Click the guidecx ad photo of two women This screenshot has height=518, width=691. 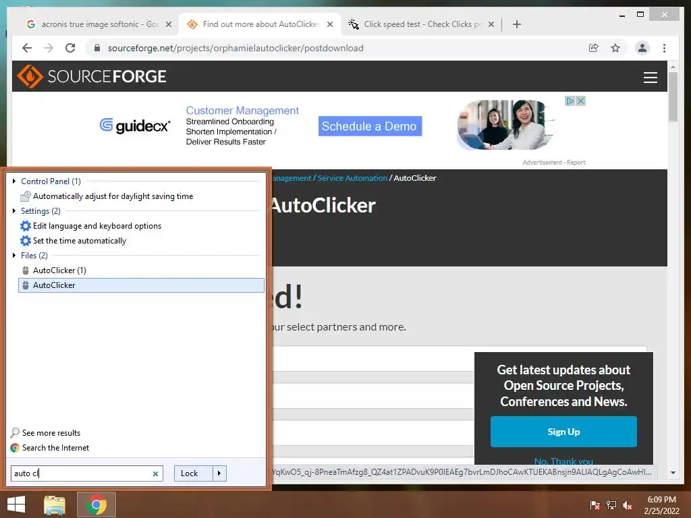[505, 125]
